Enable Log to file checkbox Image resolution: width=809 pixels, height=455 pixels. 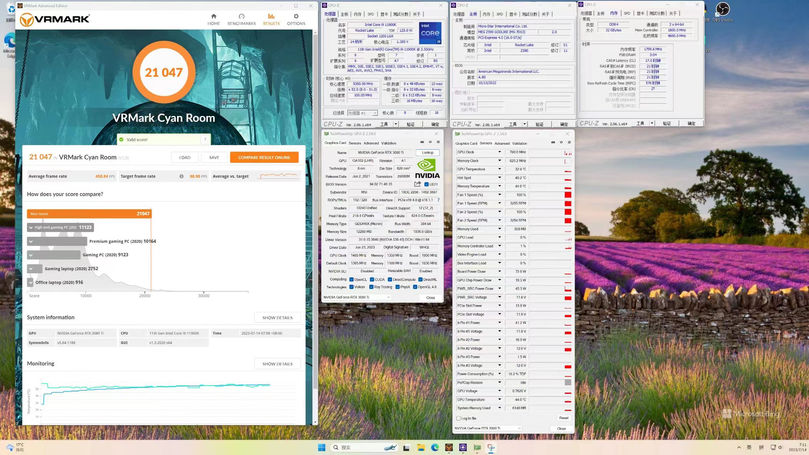tap(459, 418)
